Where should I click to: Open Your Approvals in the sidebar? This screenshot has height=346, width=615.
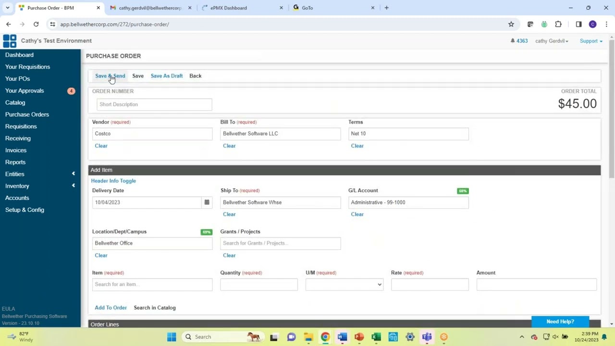click(25, 90)
